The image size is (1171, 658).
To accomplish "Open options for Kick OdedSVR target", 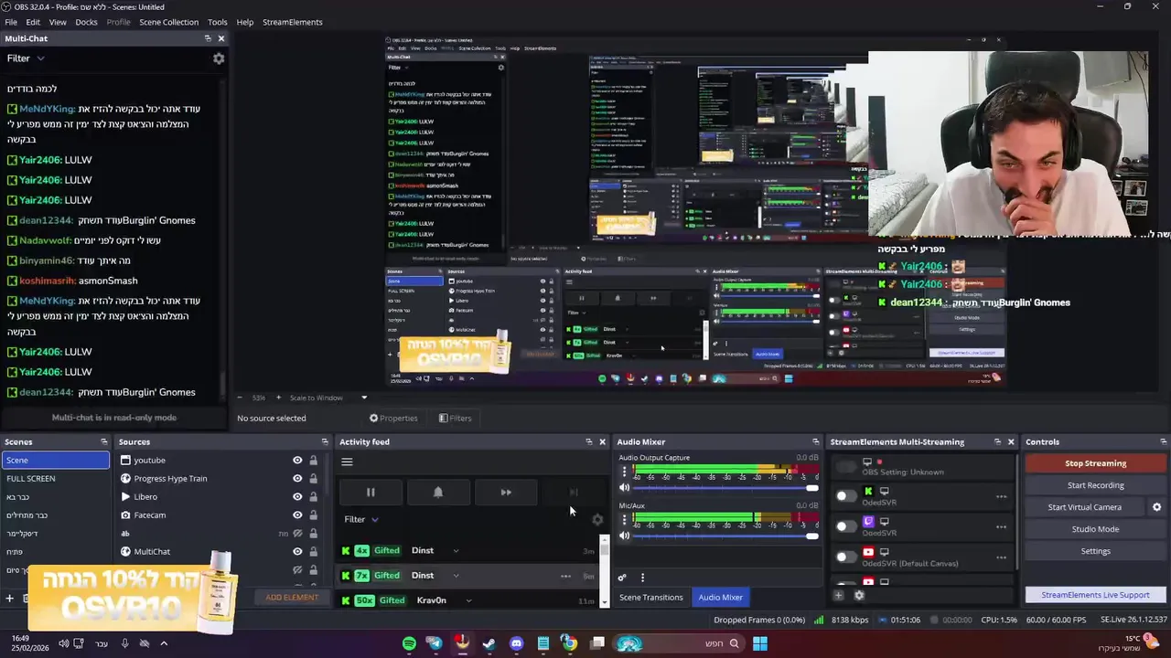I will pos(1002,497).
